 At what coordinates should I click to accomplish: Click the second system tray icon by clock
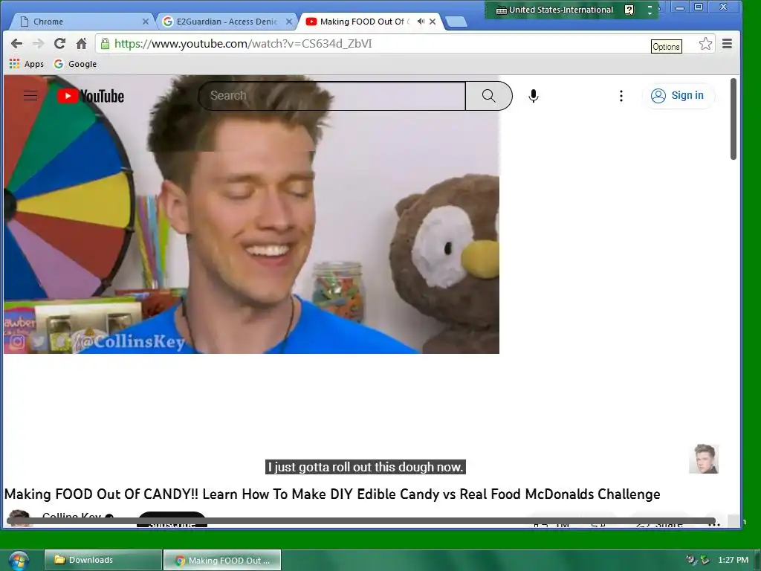(x=705, y=561)
